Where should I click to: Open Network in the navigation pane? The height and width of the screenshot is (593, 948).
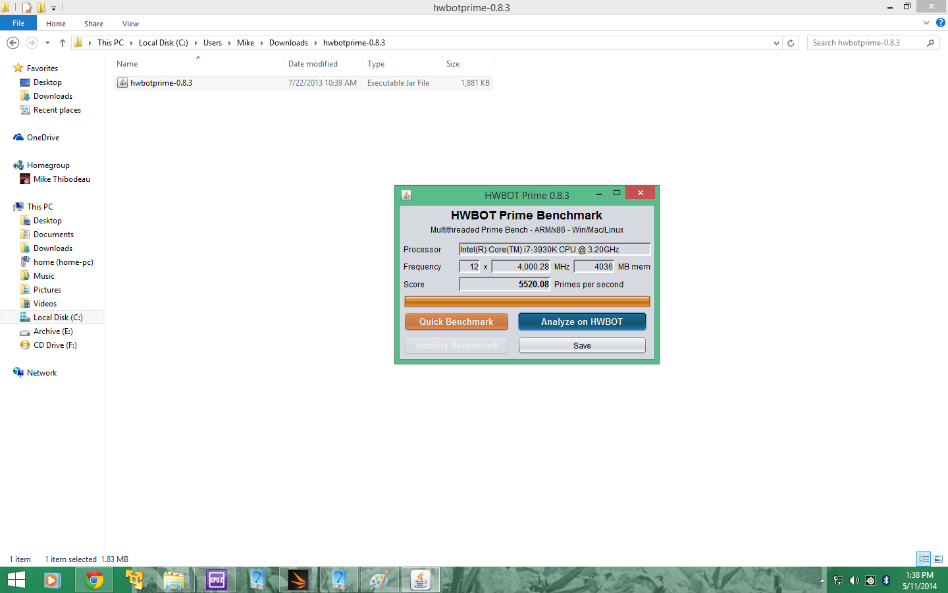pos(41,373)
